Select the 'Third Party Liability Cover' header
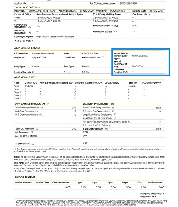The height and width of the screenshot is (207, 179). point(107,14)
